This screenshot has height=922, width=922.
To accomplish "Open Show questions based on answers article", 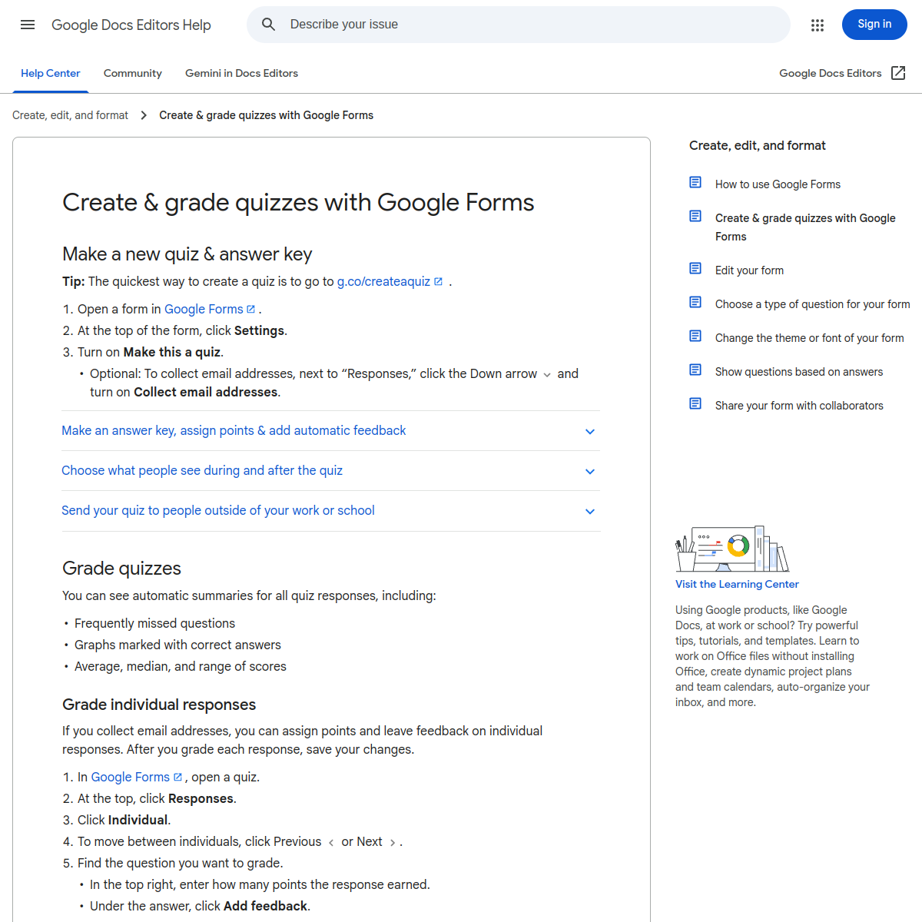I will tap(799, 372).
